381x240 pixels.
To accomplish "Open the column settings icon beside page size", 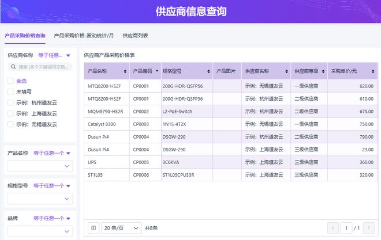I will 94,228.
